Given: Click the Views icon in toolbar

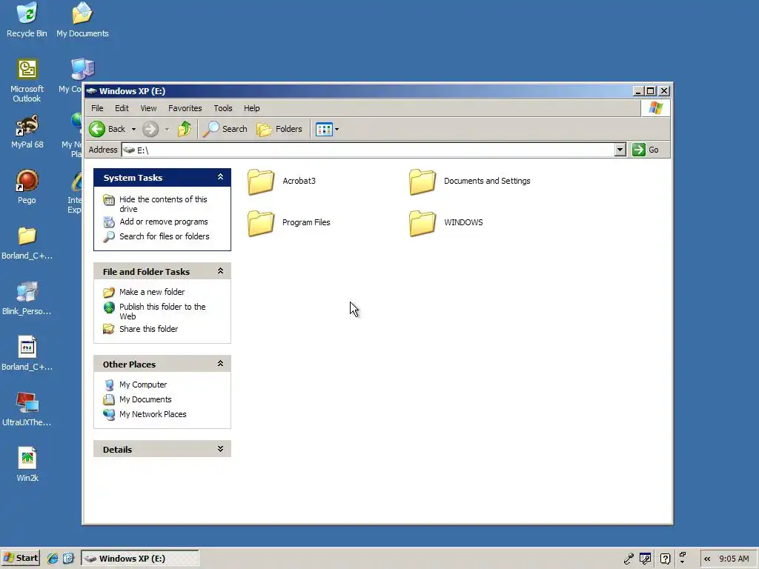Looking at the screenshot, I should (x=324, y=129).
